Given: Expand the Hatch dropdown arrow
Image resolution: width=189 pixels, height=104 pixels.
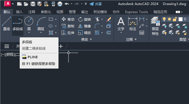Looking at the screenshot, I should point(56,33).
